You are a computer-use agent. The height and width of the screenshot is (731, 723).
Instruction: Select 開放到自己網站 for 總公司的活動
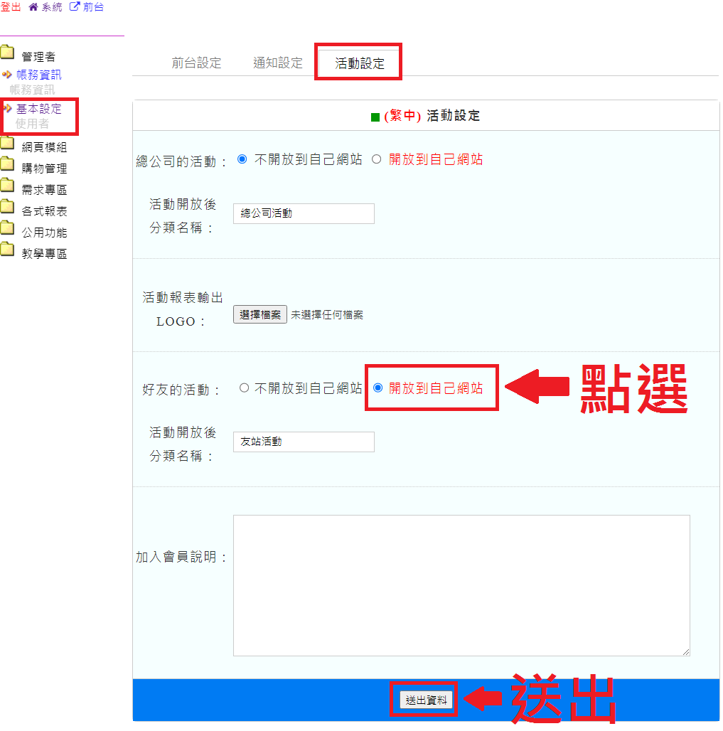pos(377,159)
